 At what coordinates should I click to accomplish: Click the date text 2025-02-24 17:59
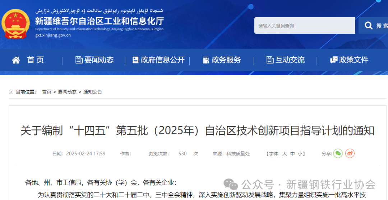click(86, 153)
